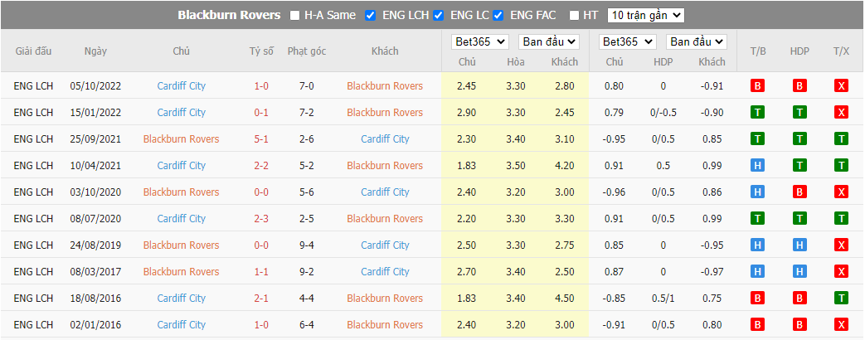The width and height of the screenshot is (865, 340).
Task: Open the Bet365 dropdown above the HDP odds
Action: coord(628,41)
